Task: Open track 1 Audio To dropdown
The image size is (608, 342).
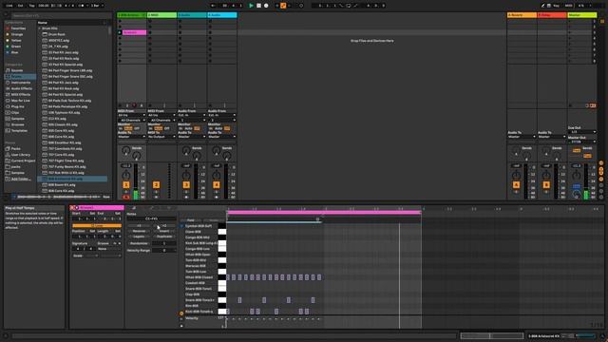Action: pos(132,137)
